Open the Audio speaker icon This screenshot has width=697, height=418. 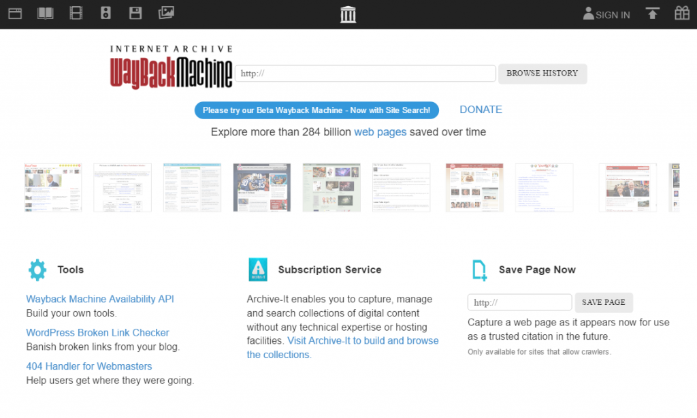[106, 14]
